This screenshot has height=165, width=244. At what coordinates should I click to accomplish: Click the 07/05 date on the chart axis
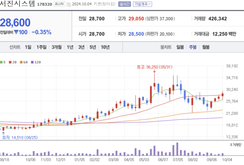pyautogui.click(x=178, y=160)
